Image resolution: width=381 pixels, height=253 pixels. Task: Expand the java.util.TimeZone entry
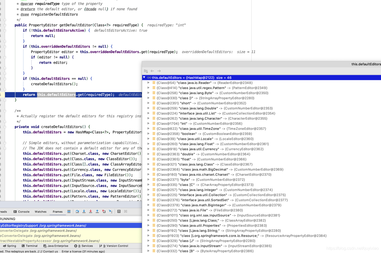click(x=149, y=129)
